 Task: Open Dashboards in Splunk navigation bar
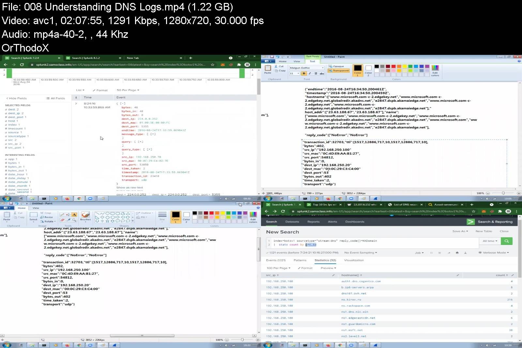[355, 222]
